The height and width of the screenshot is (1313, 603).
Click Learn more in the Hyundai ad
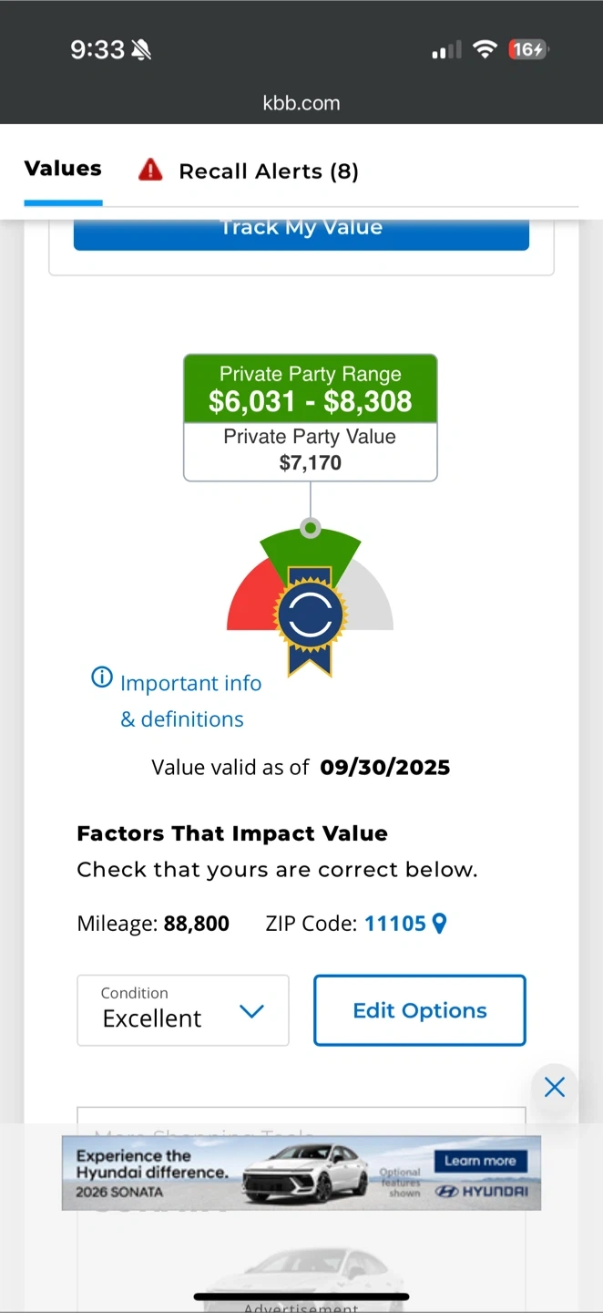click(x=480, y=1161)
